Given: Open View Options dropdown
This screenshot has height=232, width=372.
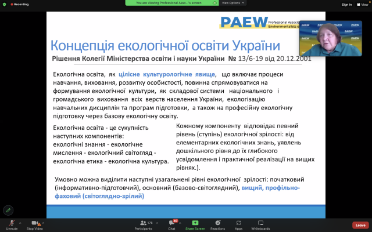Looking at the screenshot, I should pos(233,3).
